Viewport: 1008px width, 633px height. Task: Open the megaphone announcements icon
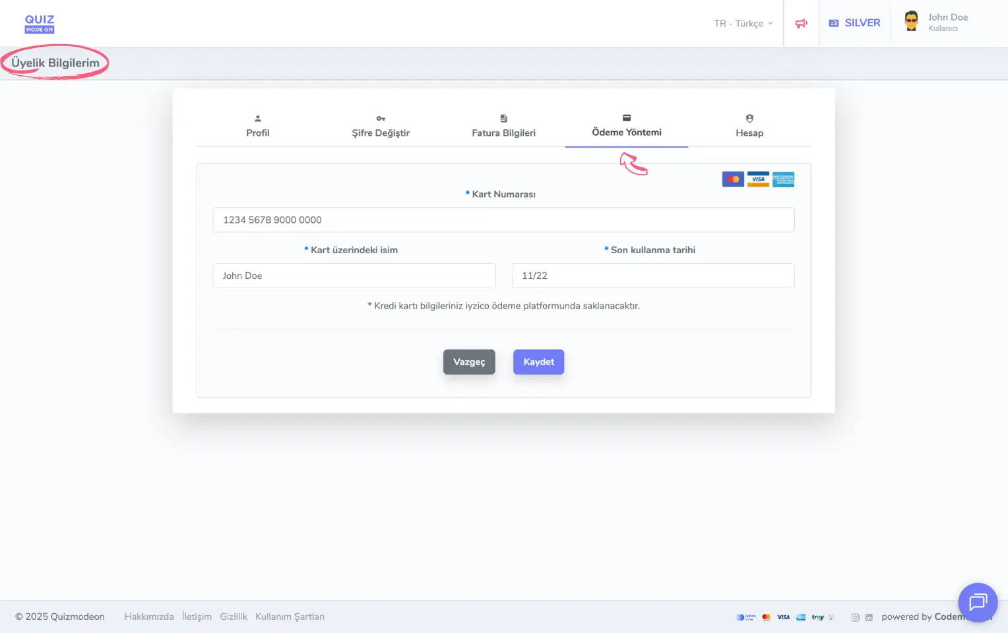[x=801, y=24]
